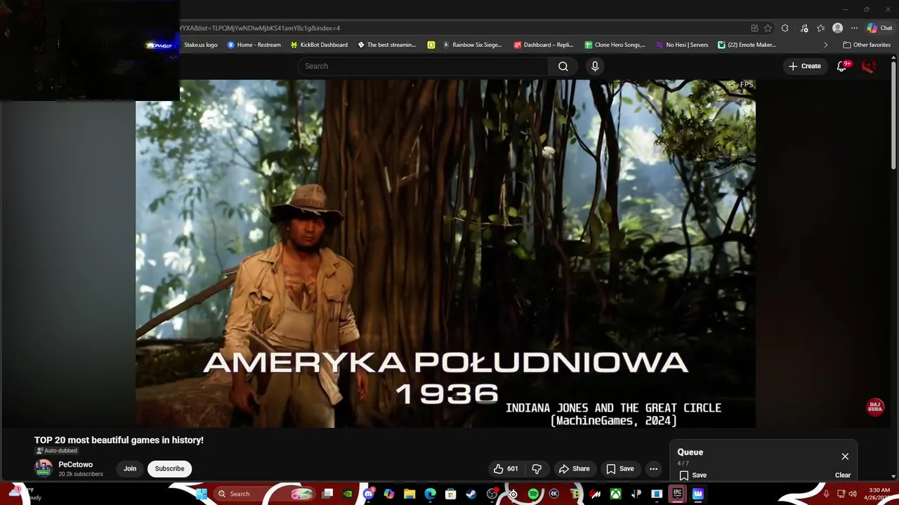899x505 pixels.
Task: Open the (22) Emote Maker bookmark
Action: (x=747, y=45)
